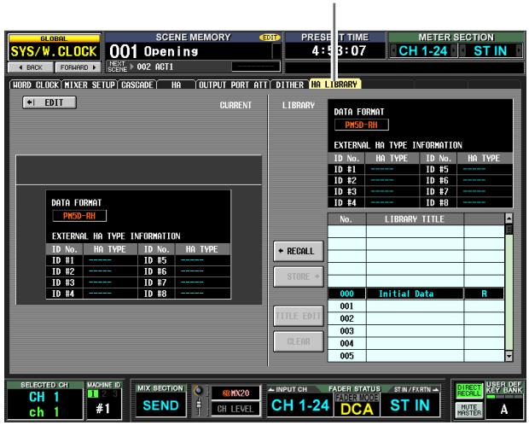Viewport: 529px width, 425px height.
Task: Click the EDIT button in CURRENT section
Action: pos(49,102)
